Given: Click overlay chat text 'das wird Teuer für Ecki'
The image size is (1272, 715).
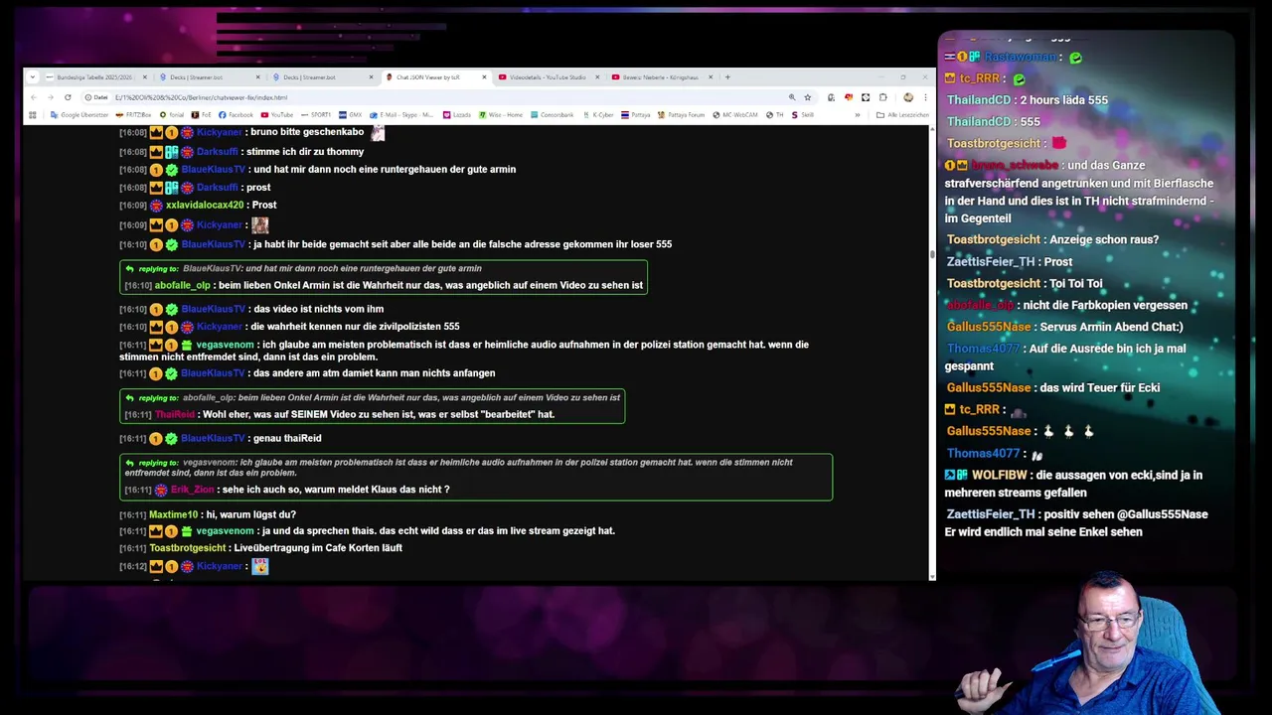Looking at the screenshot, I should (x=1100, y=387).
